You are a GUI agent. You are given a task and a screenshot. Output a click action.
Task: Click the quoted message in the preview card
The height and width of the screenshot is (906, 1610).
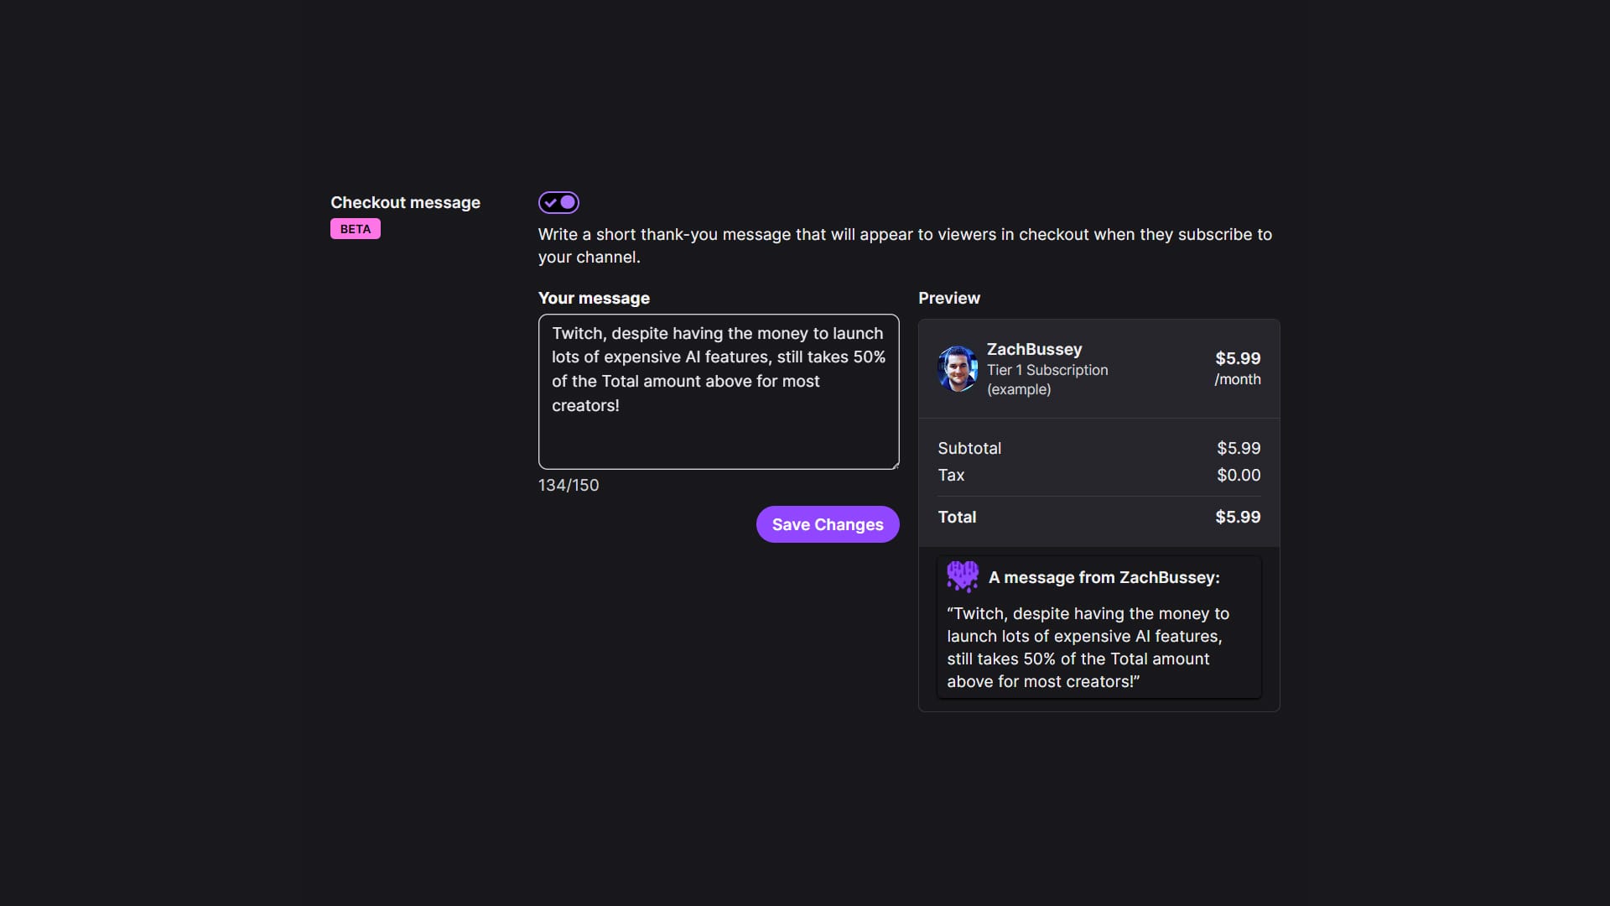pyautogui.click(x=1088, y=648)
